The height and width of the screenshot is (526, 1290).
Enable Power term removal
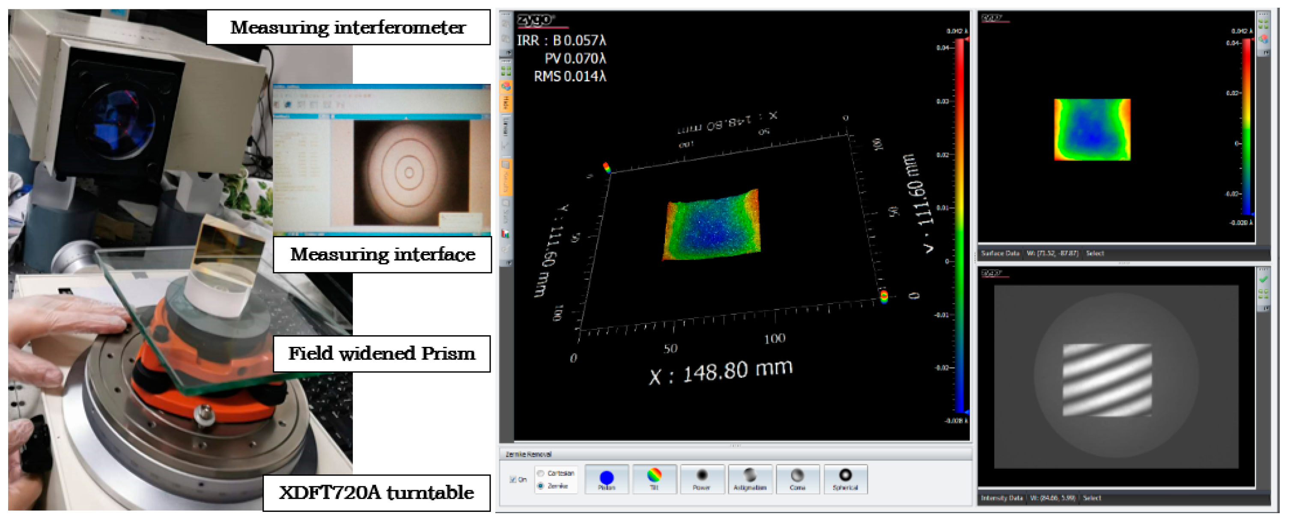[702, 479]
